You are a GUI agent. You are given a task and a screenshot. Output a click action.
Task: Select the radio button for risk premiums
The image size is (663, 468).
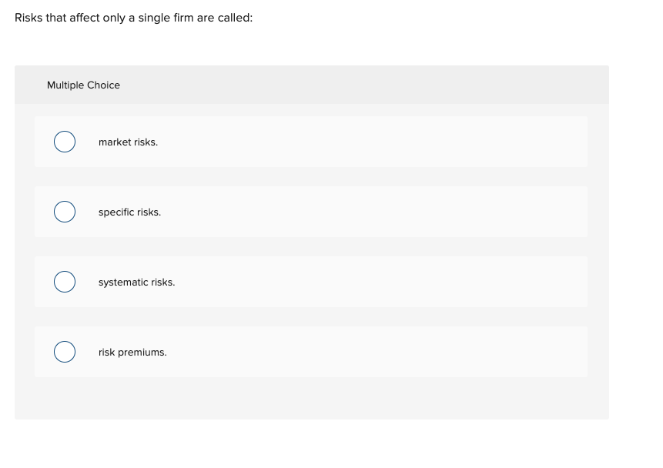[x=65, y=352]
